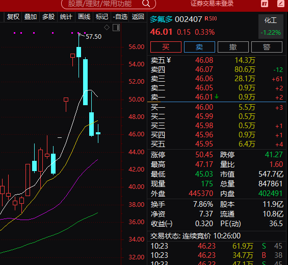The height and width of the screenshot is (265, 288).
Task: Click the 涨停 value 50.45
Action: [204, 155]
